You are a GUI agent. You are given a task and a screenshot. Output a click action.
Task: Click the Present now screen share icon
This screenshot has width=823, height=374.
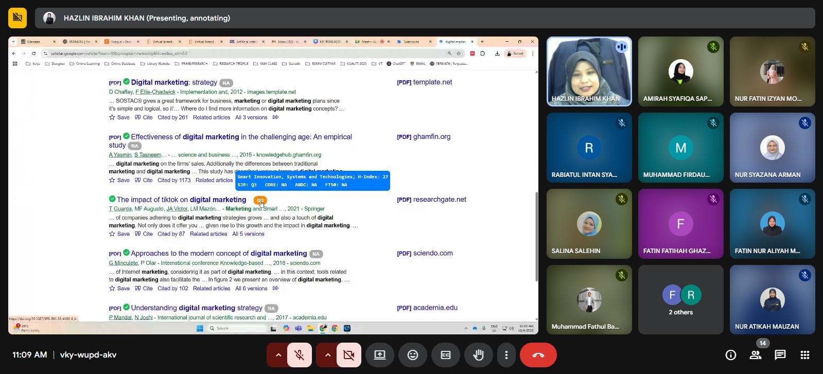[380, 355]
